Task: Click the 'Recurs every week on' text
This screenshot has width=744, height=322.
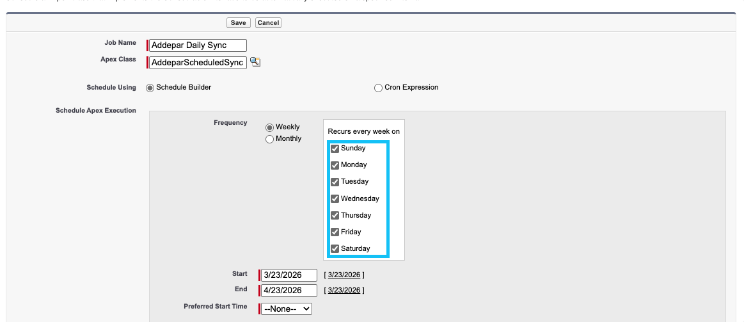Action: coord(363,132)
